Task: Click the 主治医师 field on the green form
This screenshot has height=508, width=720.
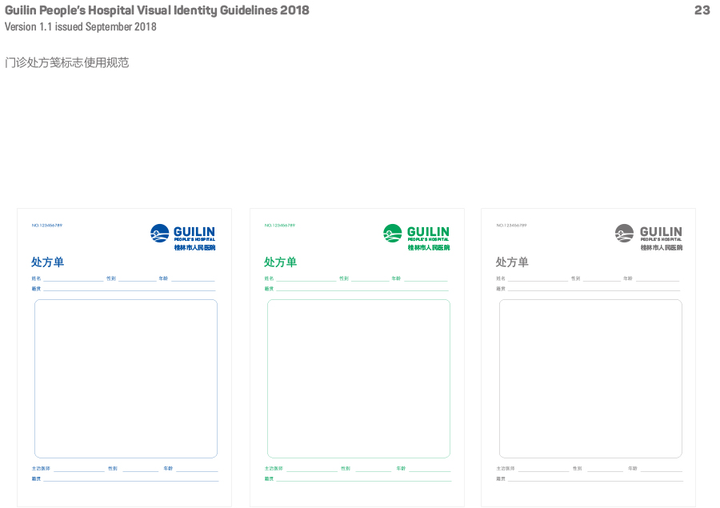Action: (310, 468)
